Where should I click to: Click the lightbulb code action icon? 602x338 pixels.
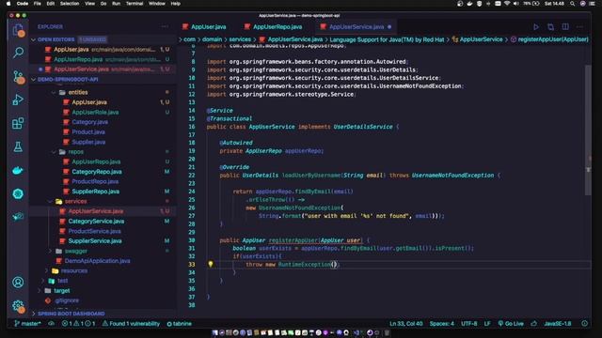pyautogui.click(x=211, y=264)
